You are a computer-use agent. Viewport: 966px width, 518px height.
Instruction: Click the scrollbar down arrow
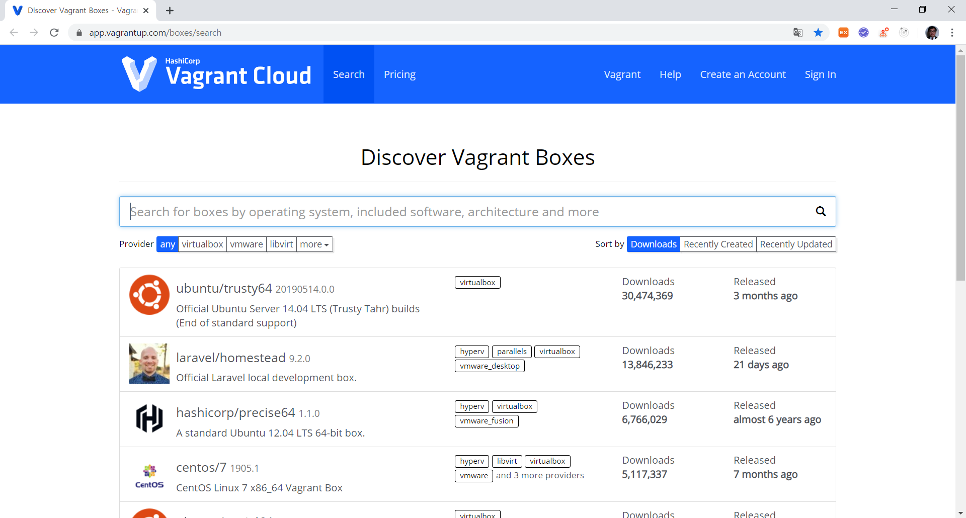point(960,513)
